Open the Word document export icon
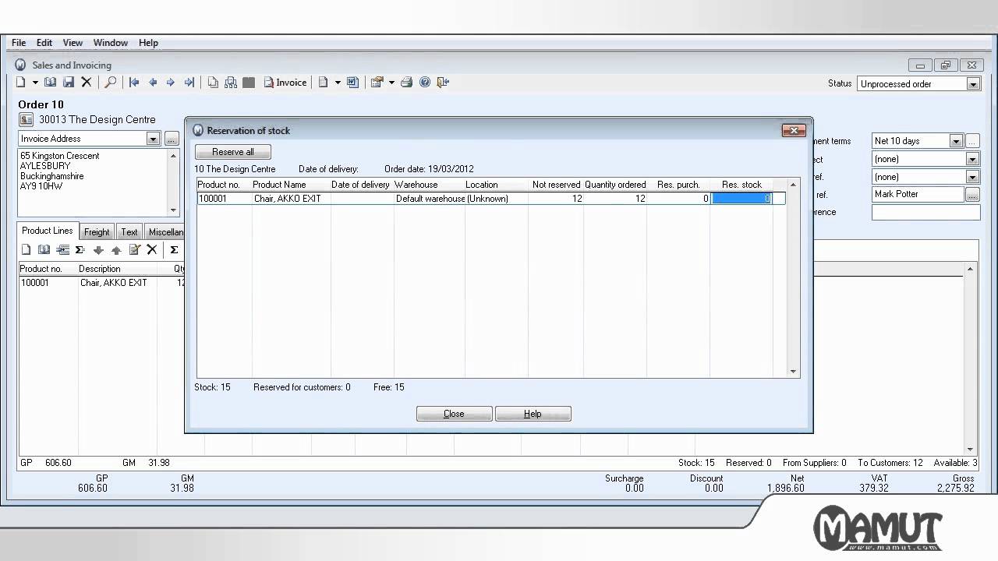This screenshot has height=561, width=998. pyautogui.click(x=352, y=82)
